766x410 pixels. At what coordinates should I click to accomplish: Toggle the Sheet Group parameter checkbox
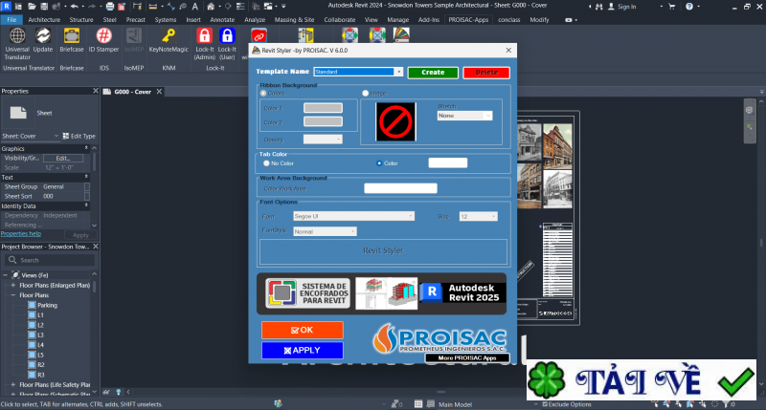pyautogui.click(x=87, y=186)
